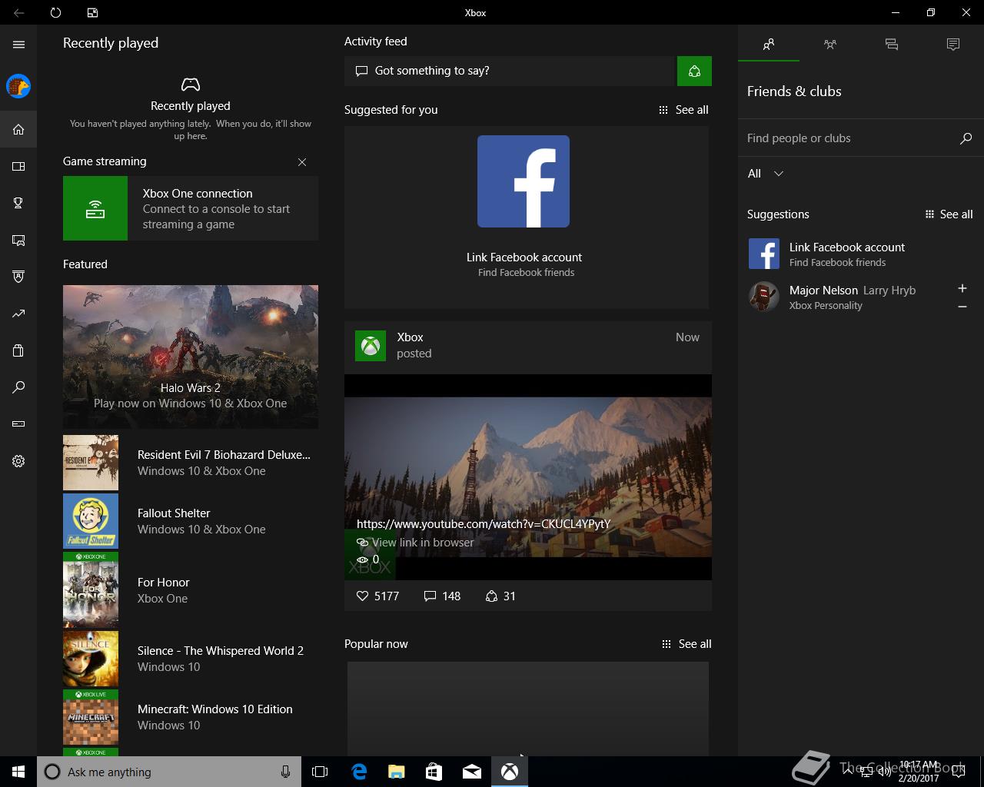Open the hamburger menu
Image resolution: width=984 pixels, height=787 pixels.
point(18,45)
